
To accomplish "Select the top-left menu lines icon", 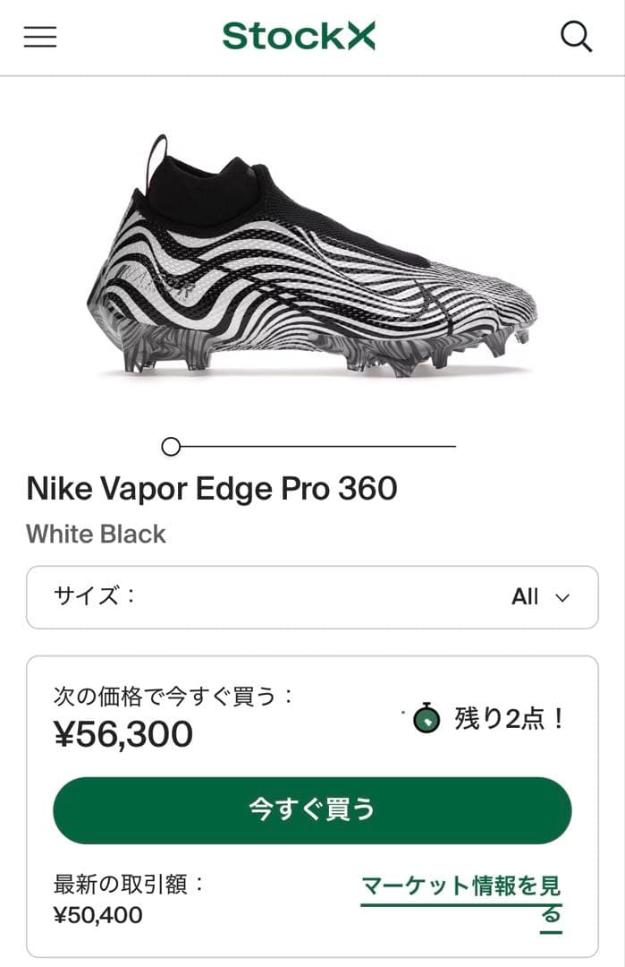I will pyautogui.click(x=39, y=37).
